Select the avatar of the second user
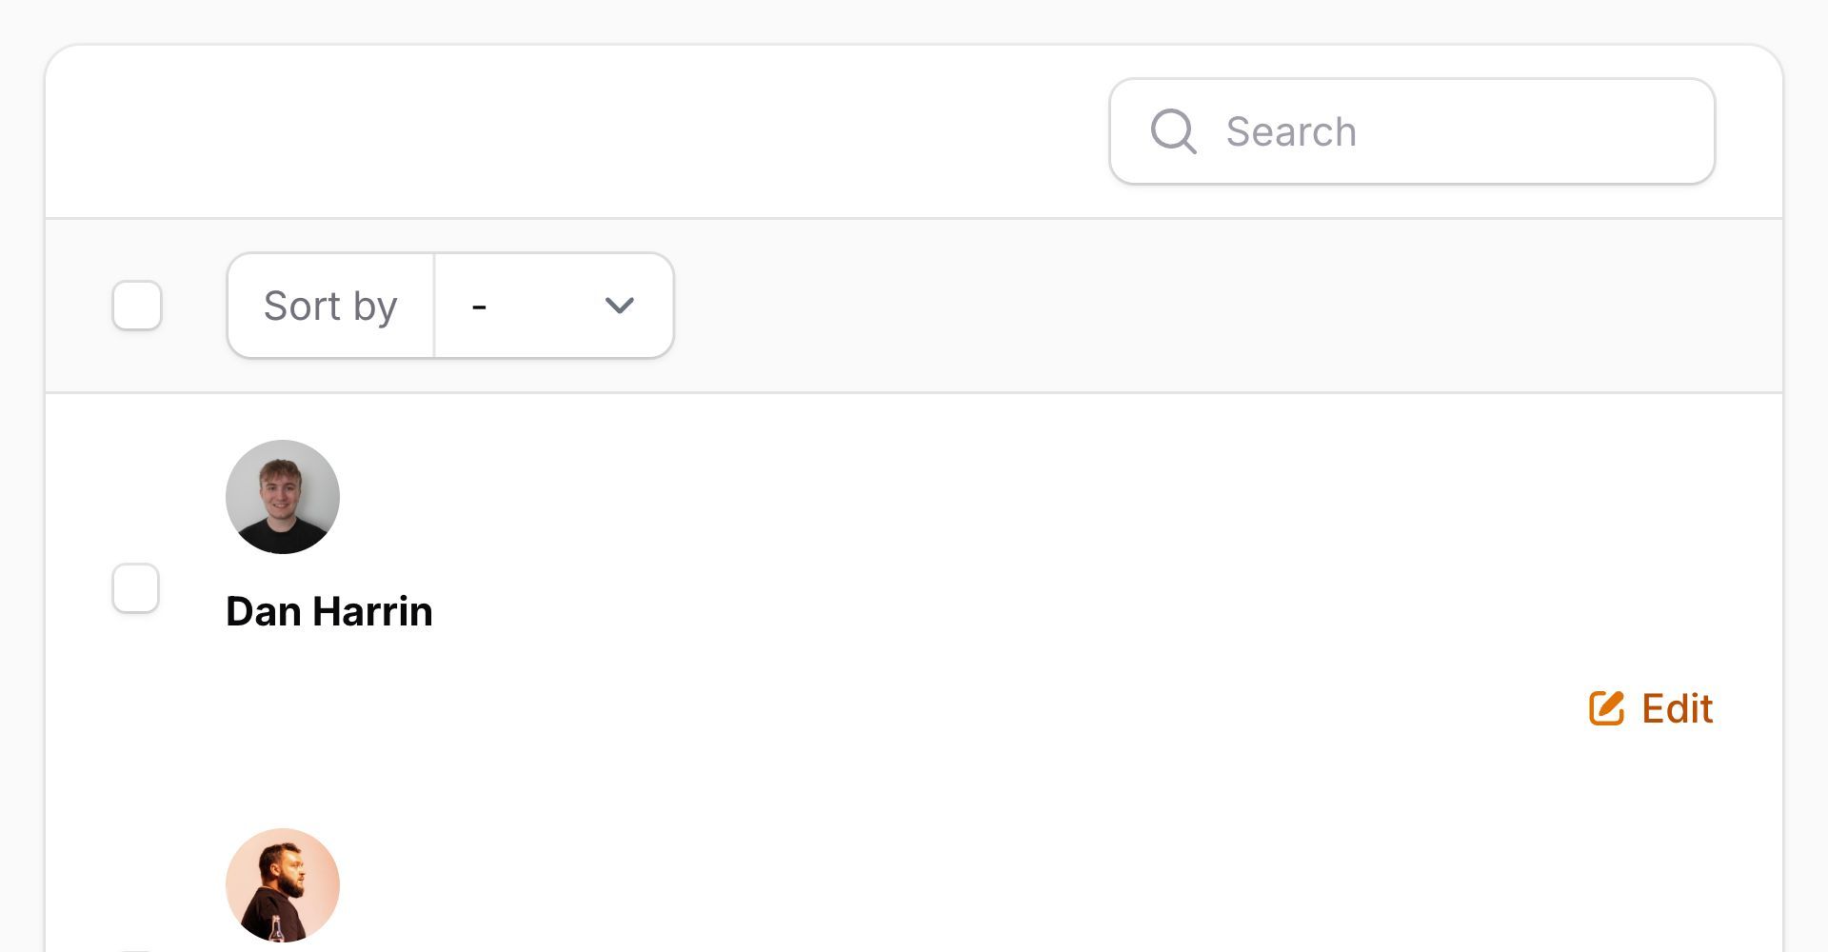This screenshot has width=1828, height=952. [x=282, y=884]
